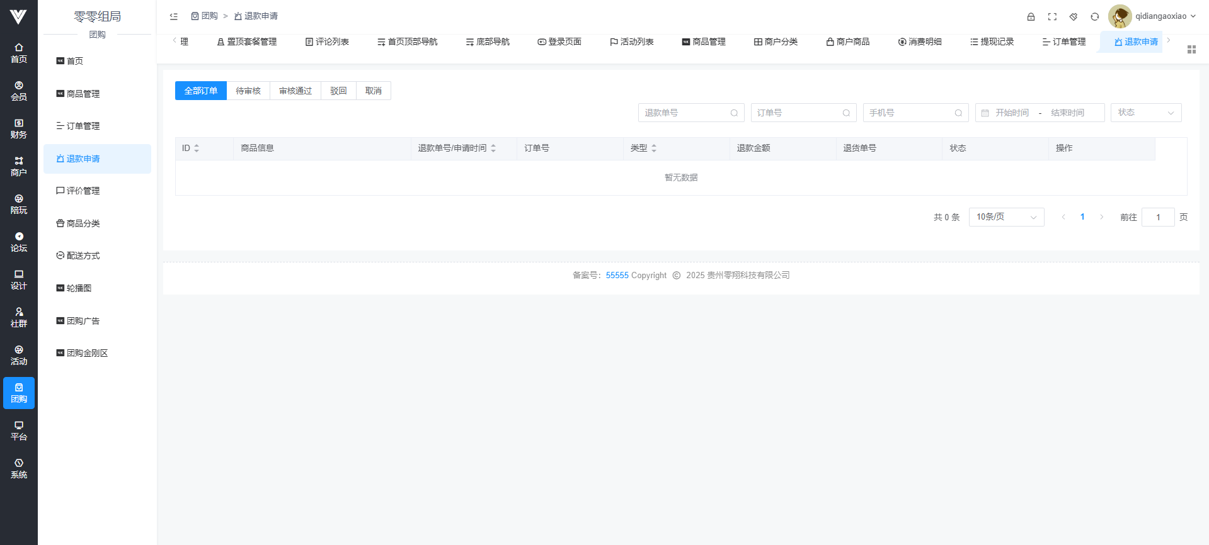Open the tab grid menu icon
This screenshot has height=545, width=1209.
[x=1191, y=50]
